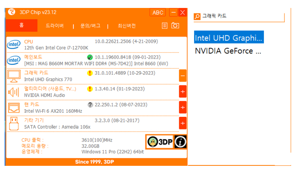
Task: Minimize the 3DP Chip window
Action: (x=173, y=13)
